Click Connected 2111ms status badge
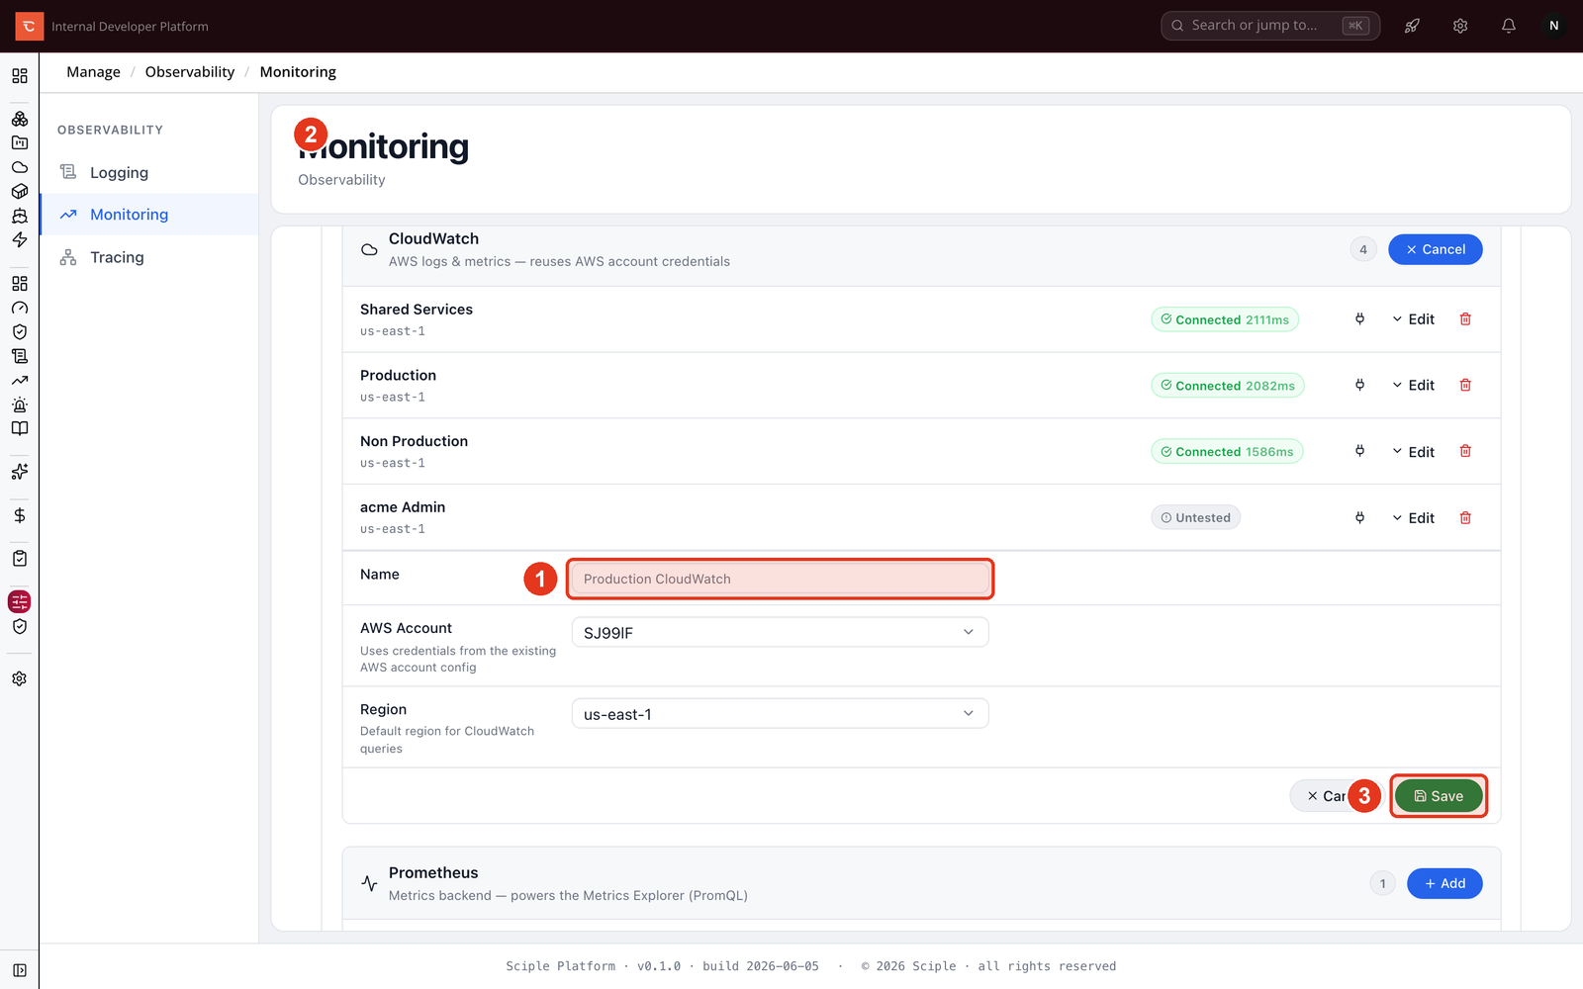The width and height of the screenshot is (1583, 989). tap(1225, 319)
